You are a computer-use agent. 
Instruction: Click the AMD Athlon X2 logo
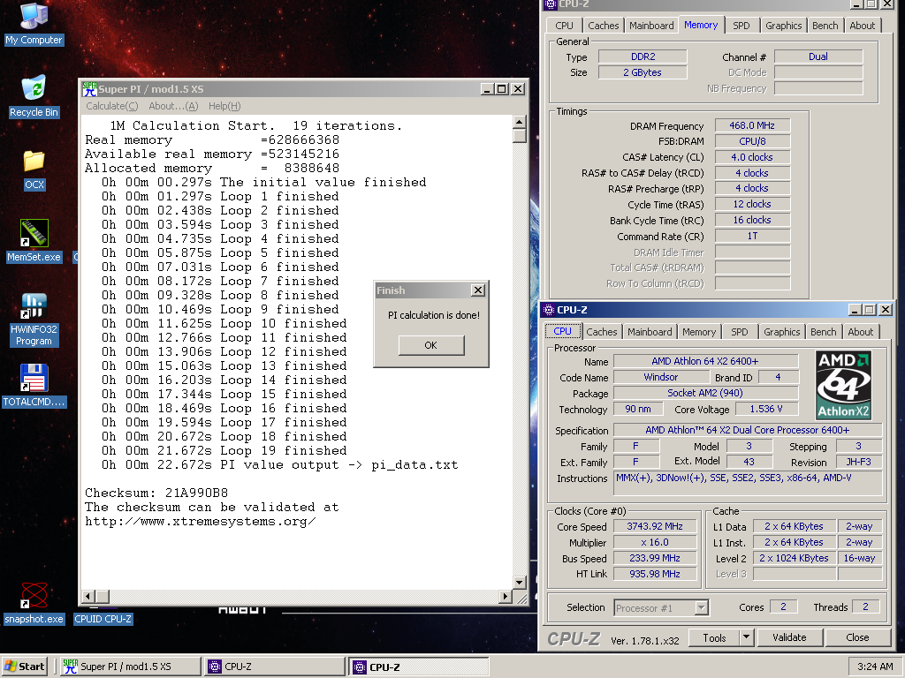point(843,385)
